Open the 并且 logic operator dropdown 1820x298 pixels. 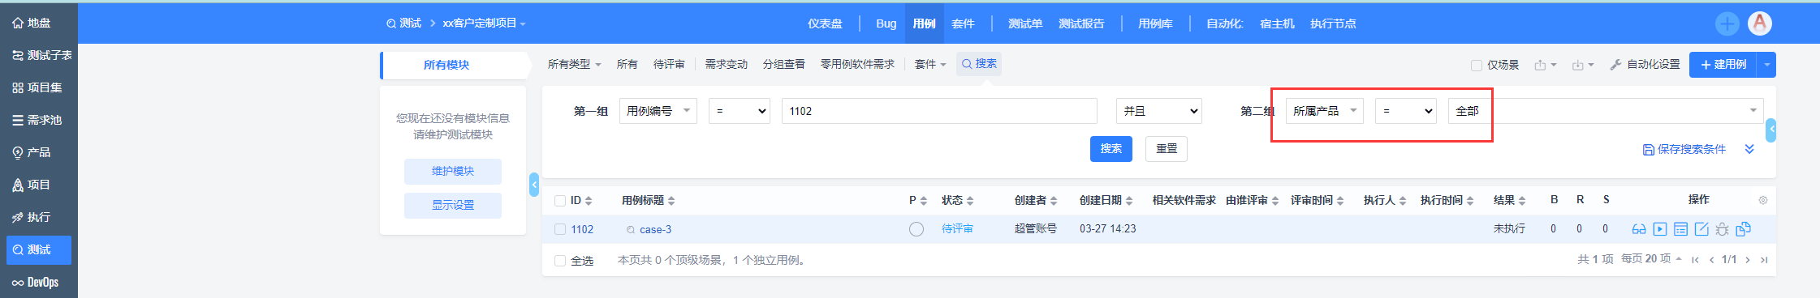pyautogui.click(x=1159, y=111)
